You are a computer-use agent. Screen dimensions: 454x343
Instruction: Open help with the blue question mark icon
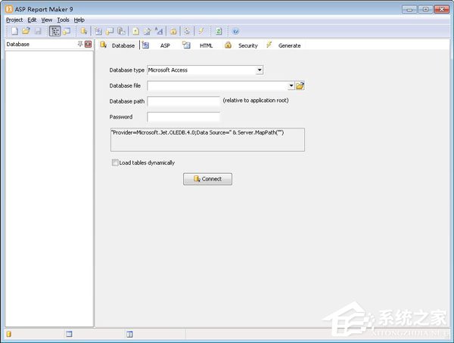(235, 31)
